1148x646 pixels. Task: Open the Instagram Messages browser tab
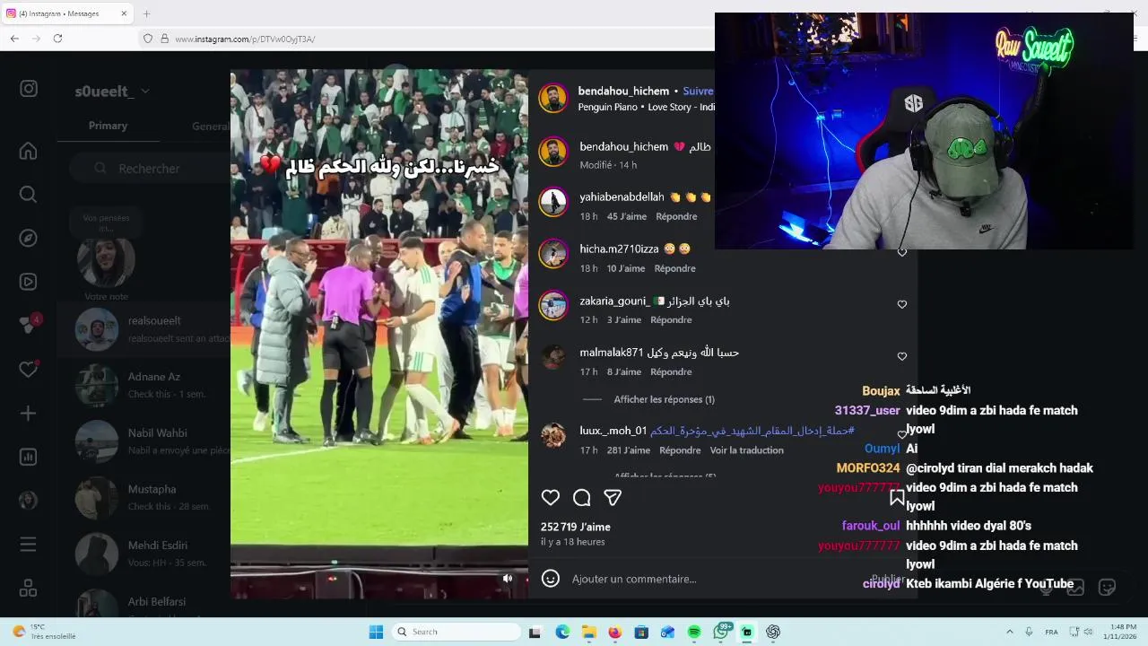[66, 13]
